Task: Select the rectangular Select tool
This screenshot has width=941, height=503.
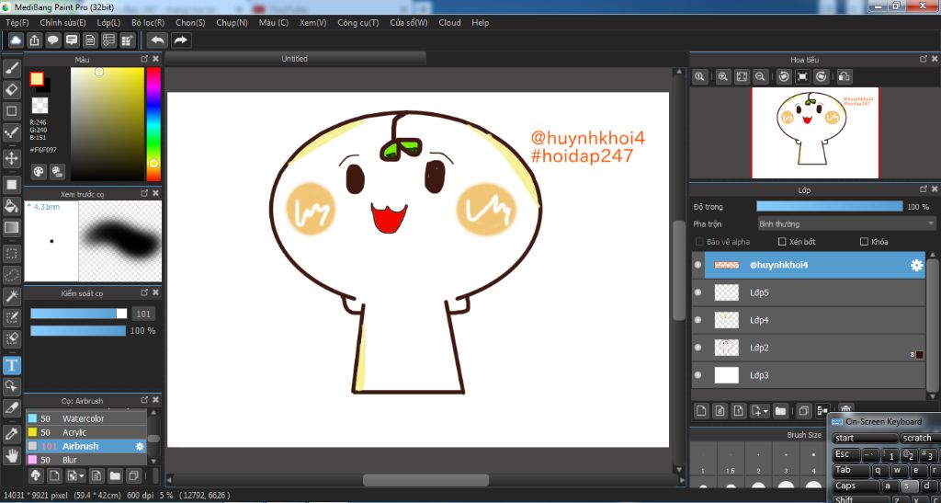Action: [x=11, y=253]
